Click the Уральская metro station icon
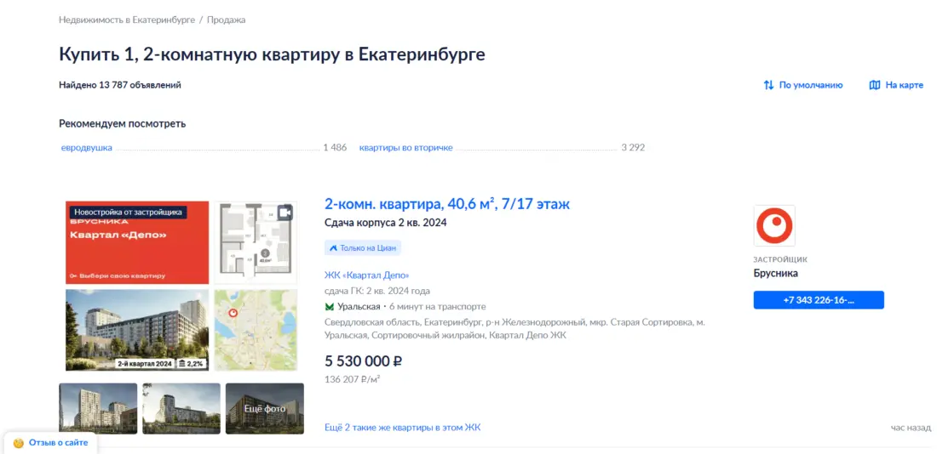Image resolution: width=937 pixels, height=454 pixels. click(330, 306)
